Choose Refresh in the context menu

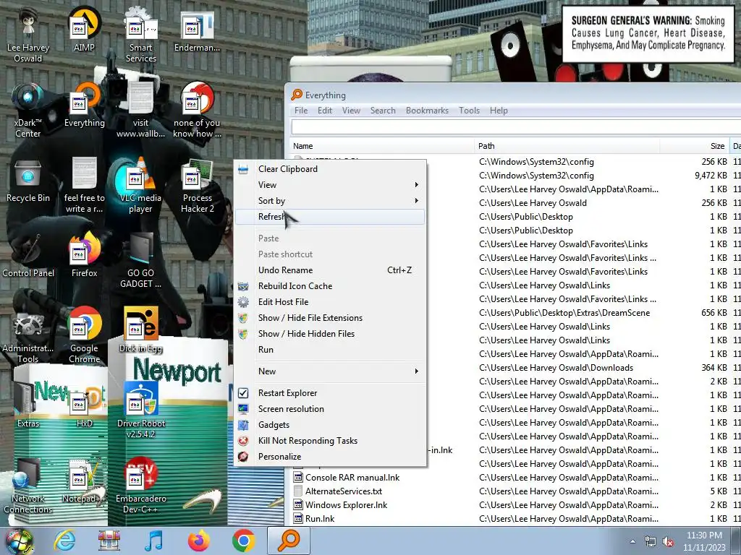(329, 217)
